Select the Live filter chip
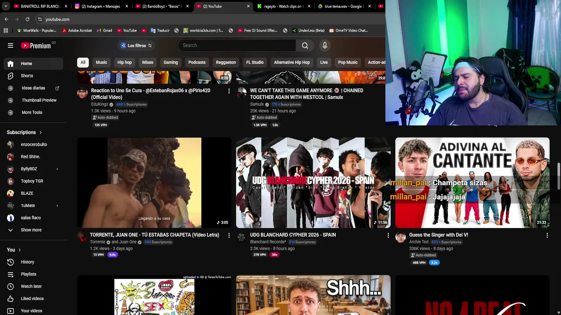 pos(324,62)
